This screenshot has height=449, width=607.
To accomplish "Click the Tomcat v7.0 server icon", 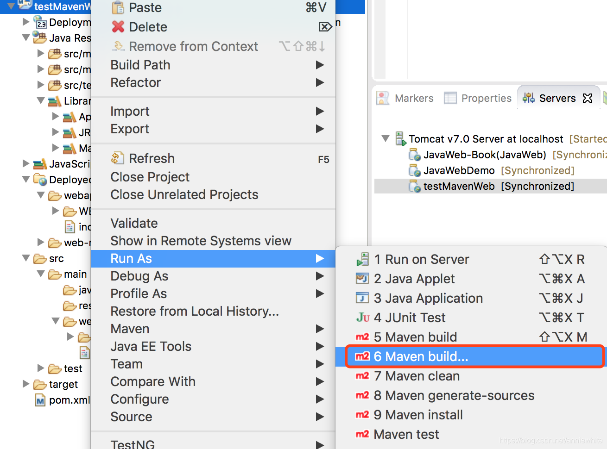I will (400, 139).
